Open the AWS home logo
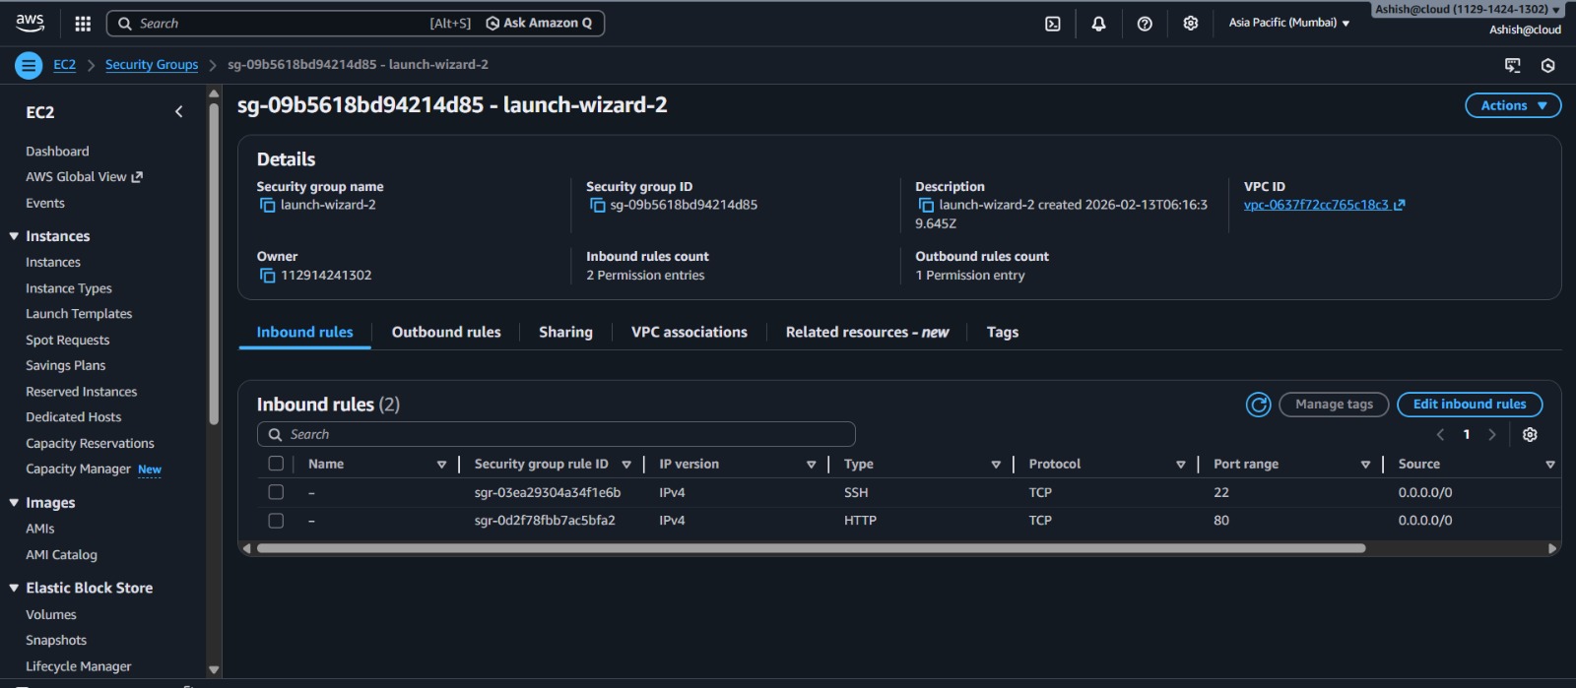Viewport: 1576px width, 688px height. pos(30,23)
